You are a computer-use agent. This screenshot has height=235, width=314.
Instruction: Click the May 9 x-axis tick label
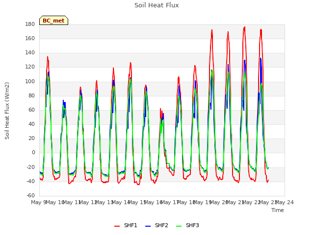(38, 202)
